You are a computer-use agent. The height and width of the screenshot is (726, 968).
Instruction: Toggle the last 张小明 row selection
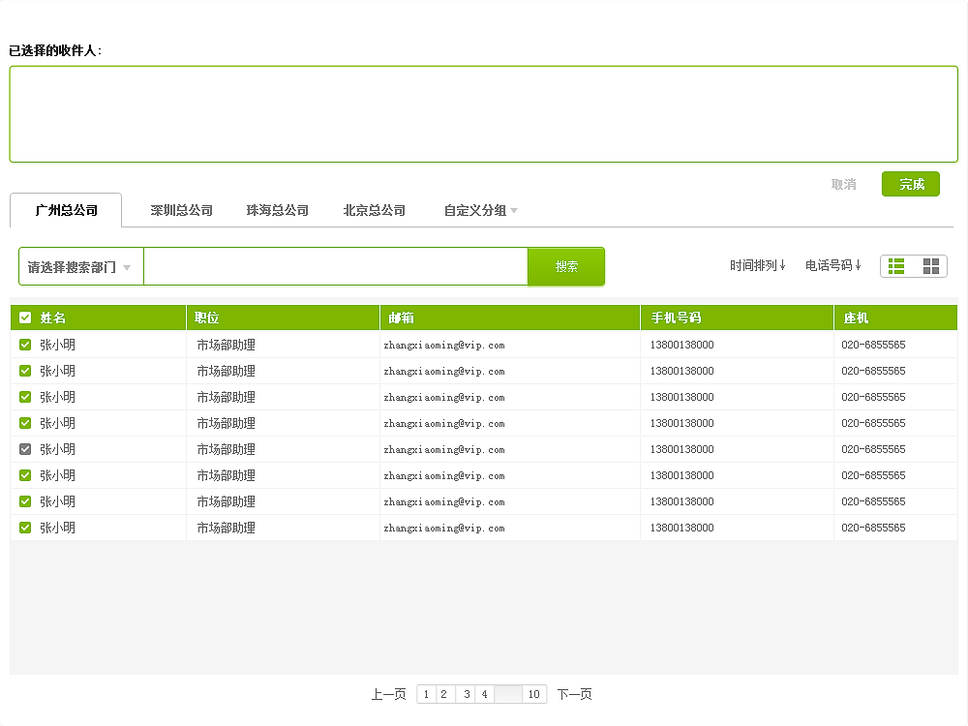[26, 528]
